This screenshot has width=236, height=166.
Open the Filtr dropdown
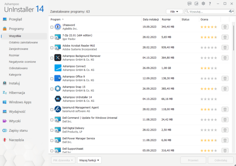(175, 12)
